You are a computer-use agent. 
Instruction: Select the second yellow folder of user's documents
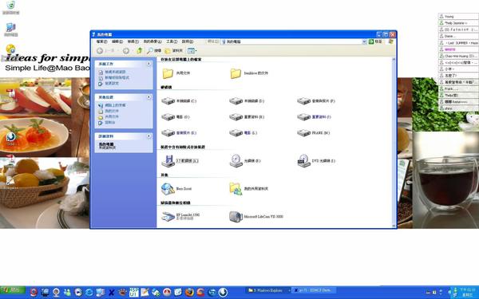tap(236, 73)
